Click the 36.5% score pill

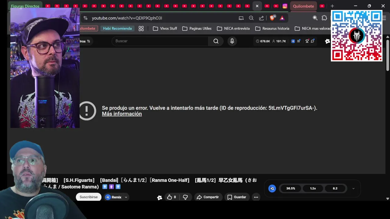[291, 189]
